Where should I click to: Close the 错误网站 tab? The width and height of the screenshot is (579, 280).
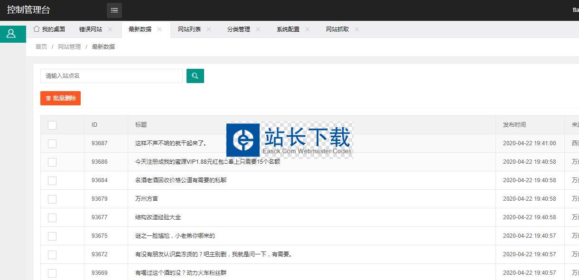tap(110, 29)
